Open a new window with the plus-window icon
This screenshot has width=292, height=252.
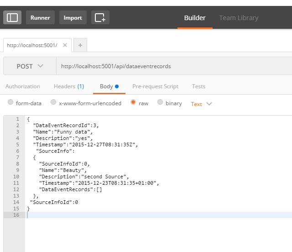pyautogui.click(x=100, y=17)
